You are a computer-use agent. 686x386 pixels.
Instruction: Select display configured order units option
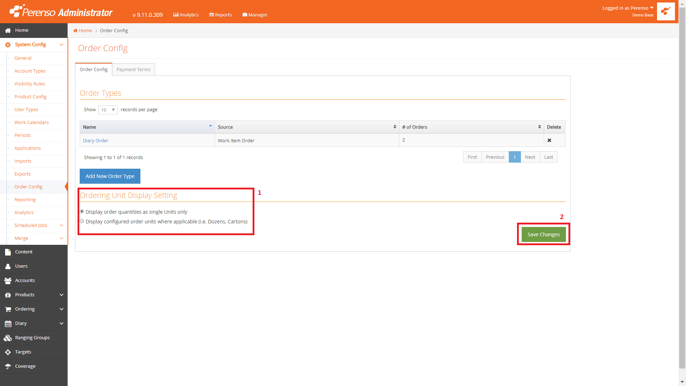(82, 221)
